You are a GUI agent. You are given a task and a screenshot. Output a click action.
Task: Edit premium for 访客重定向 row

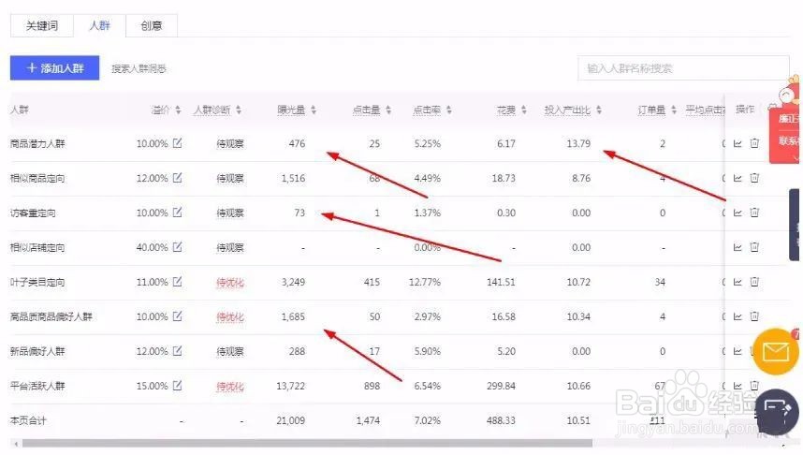177,213
